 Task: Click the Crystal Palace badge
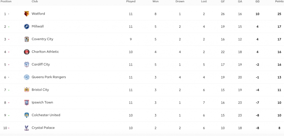(27, 128)
